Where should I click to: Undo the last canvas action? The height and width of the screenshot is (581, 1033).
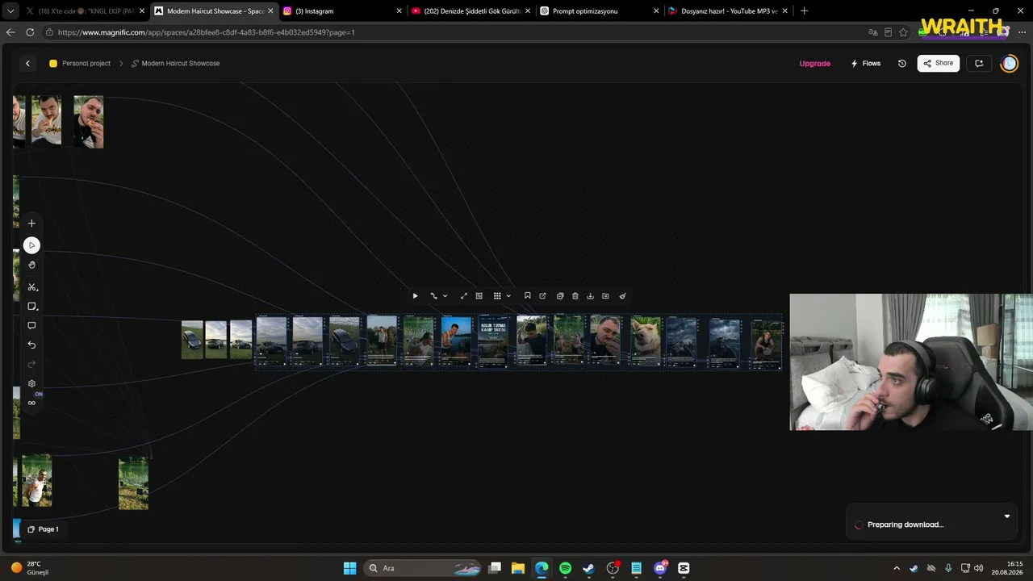[31, 345]
